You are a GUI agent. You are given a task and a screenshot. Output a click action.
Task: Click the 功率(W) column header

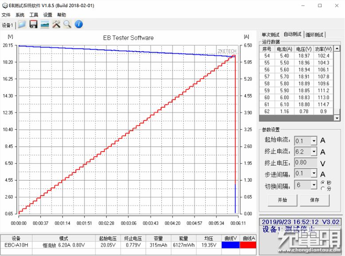click(323, 49)
